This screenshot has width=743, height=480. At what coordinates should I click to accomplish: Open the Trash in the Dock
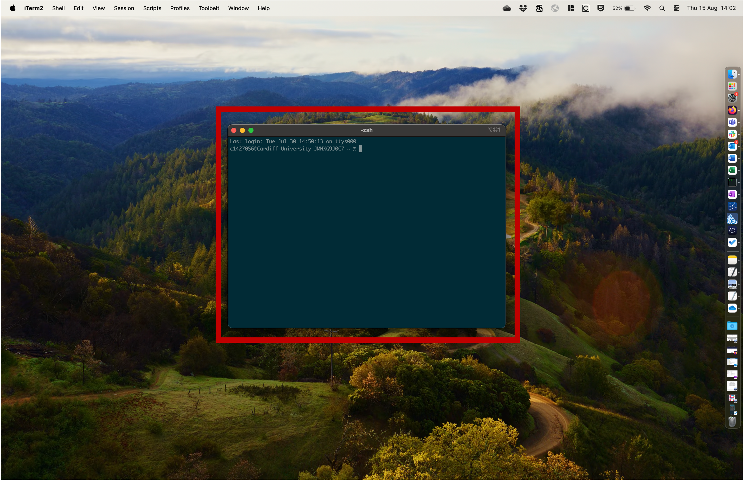[x=732, y=421]
